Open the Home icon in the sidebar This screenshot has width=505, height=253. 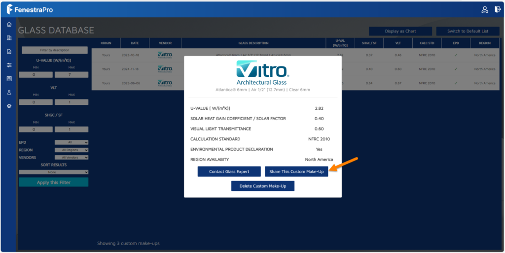(x=9, y=24)
